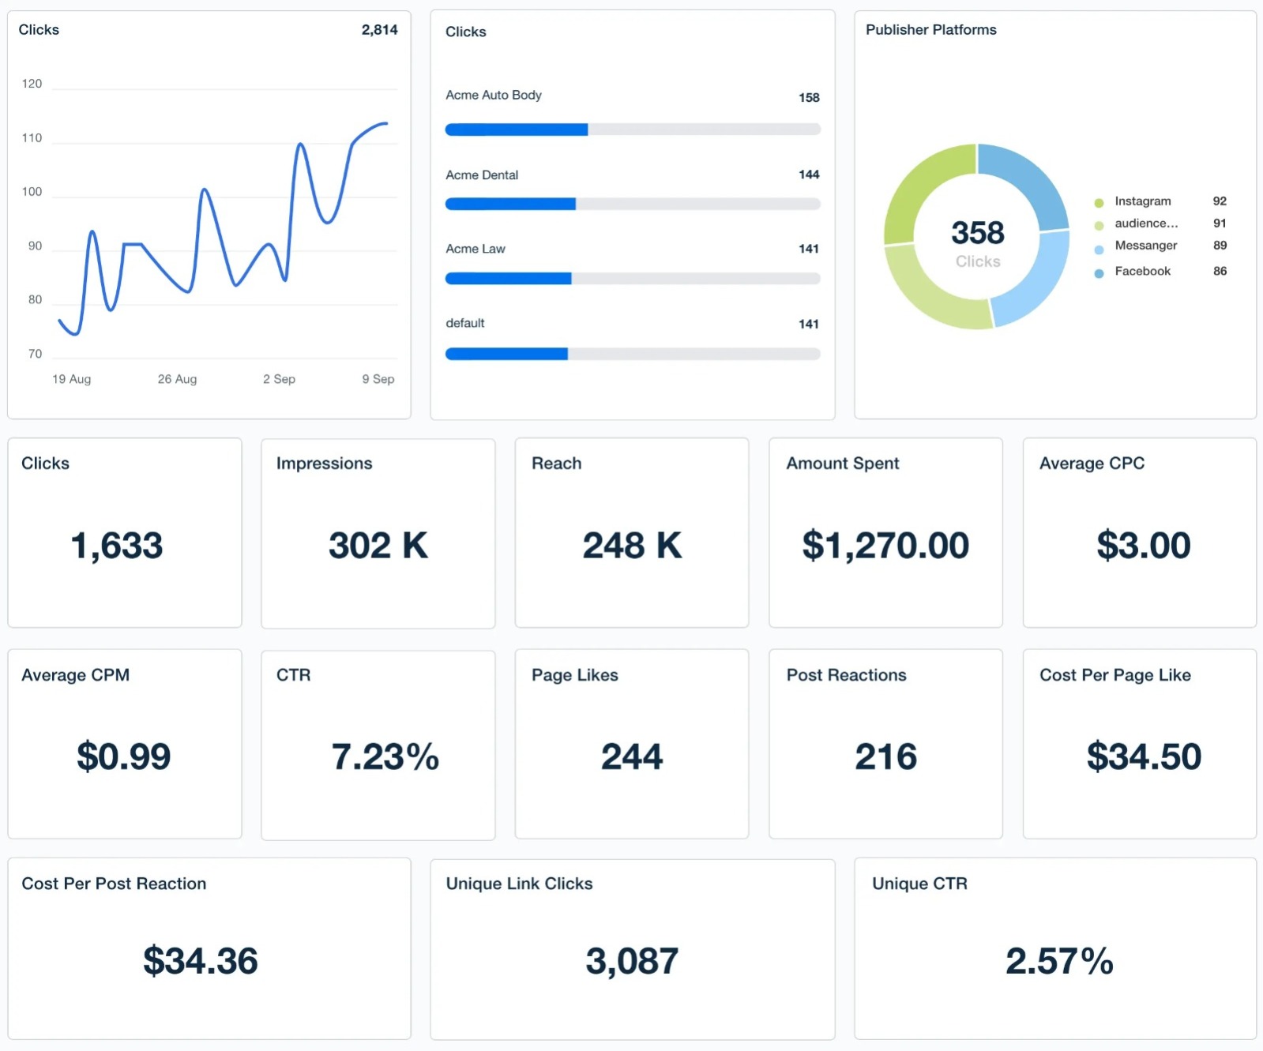Viewport: 1263px width, 1051px height.
Task: Click the Post Reactions 216 value
Action: 885,757
